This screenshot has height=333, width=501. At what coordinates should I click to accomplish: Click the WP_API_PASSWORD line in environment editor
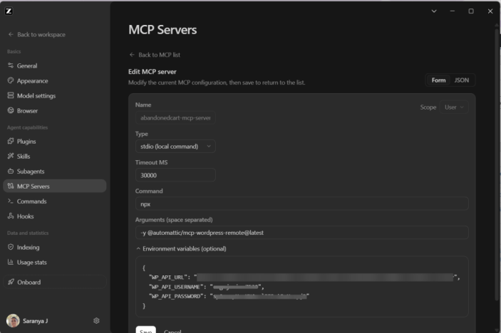pos(229,296)
